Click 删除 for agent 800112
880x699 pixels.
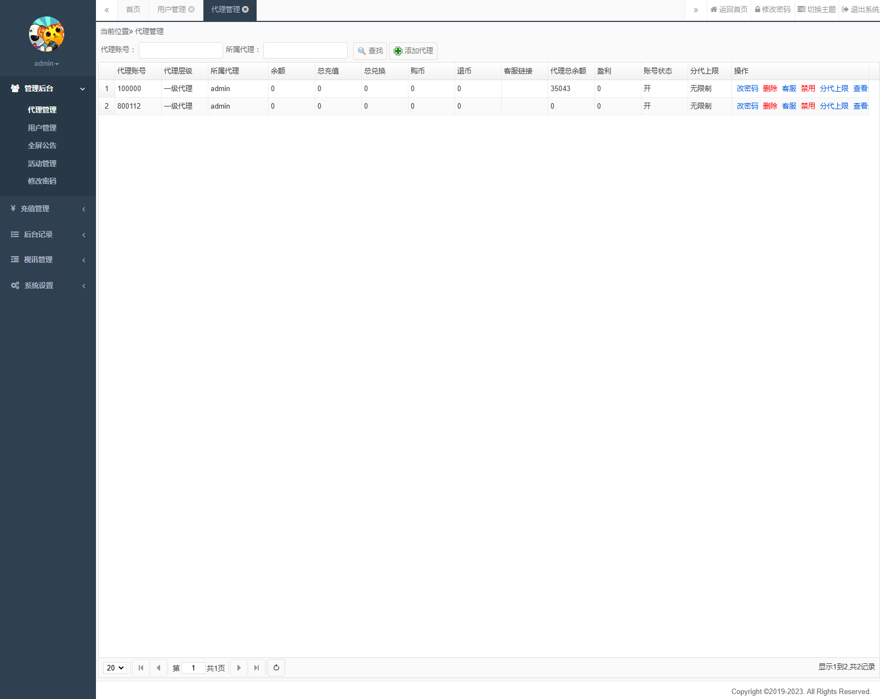click(770, 106)
